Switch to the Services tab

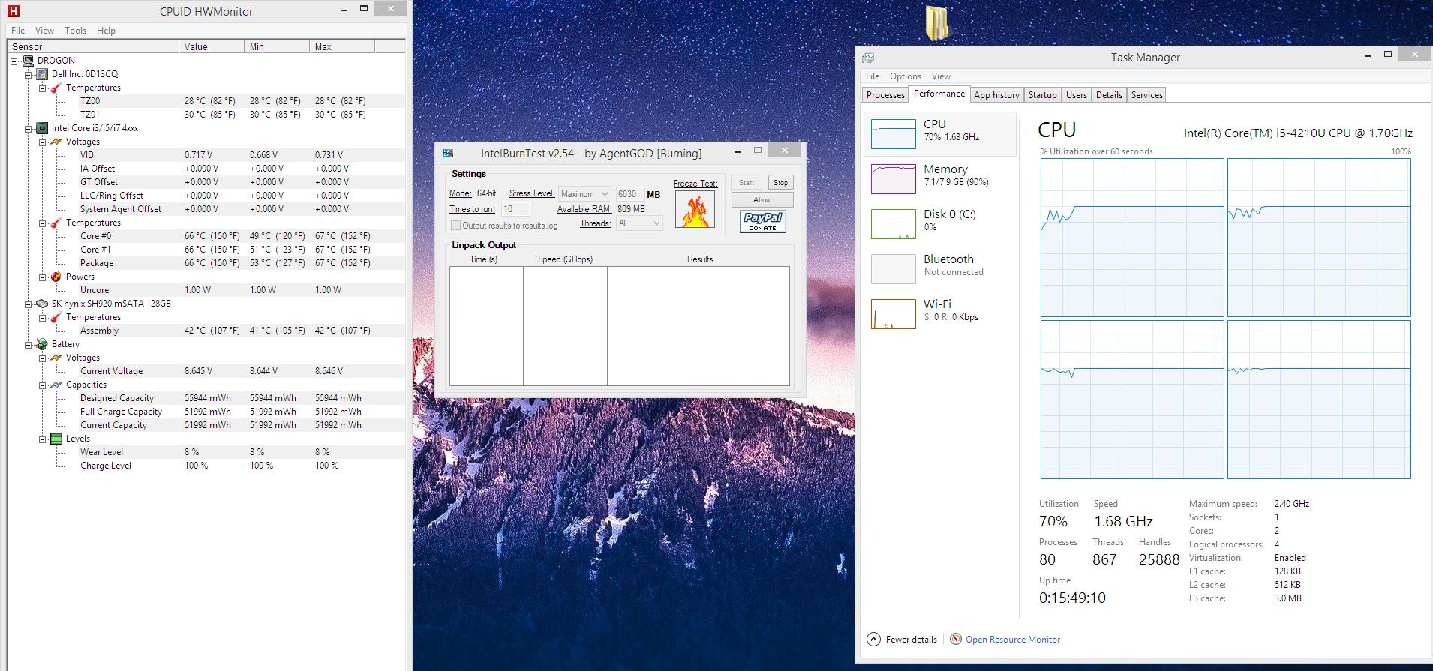pyautogui.click(x=1146, y=95)
